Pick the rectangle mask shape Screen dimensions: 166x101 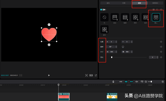146,17
